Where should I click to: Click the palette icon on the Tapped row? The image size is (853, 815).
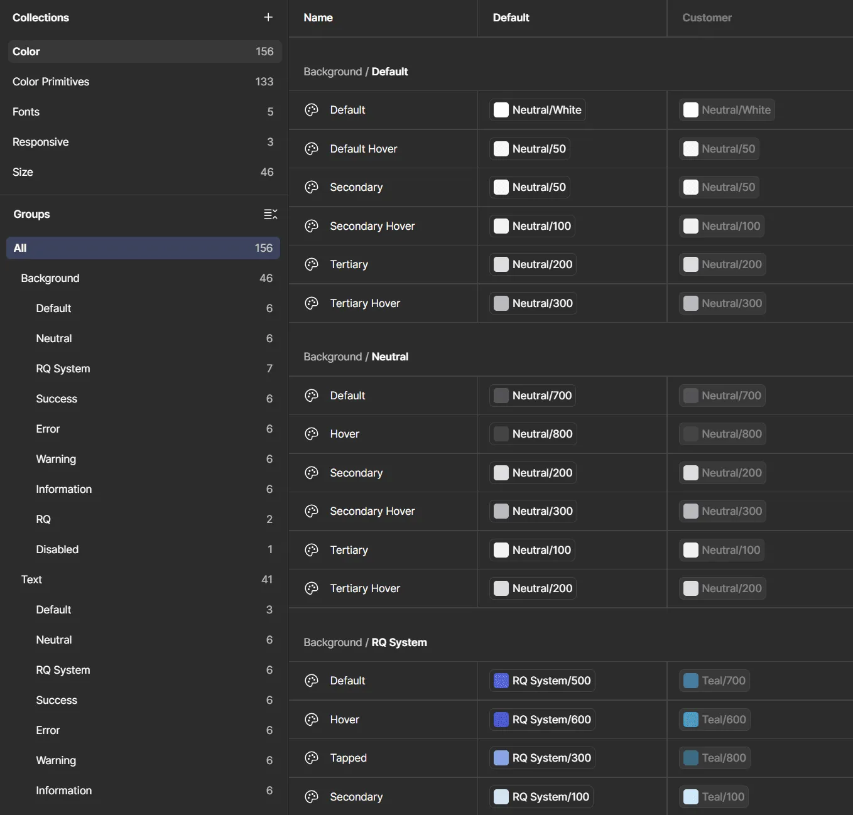coord(312,758)
